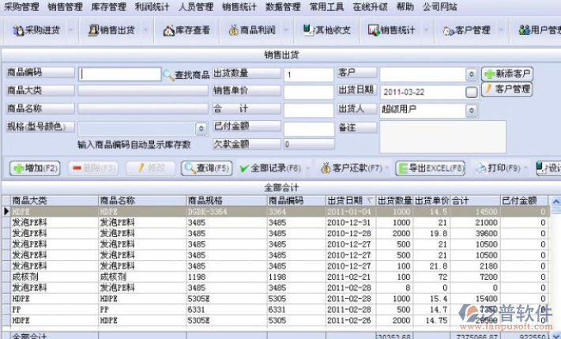The image size is (561, 339).
Task: Click the 其他收支 toolbar icon
Action: [326, 30]
